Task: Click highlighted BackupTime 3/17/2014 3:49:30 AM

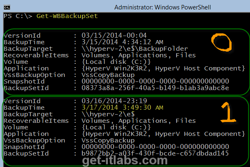Action: click(122, 108)
